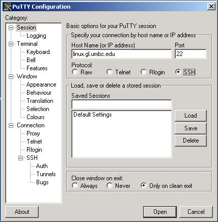Screen dimensions: 218x222
Task: Open the Colours settings page
Action: pyautogui.click(x=36, y=117)
